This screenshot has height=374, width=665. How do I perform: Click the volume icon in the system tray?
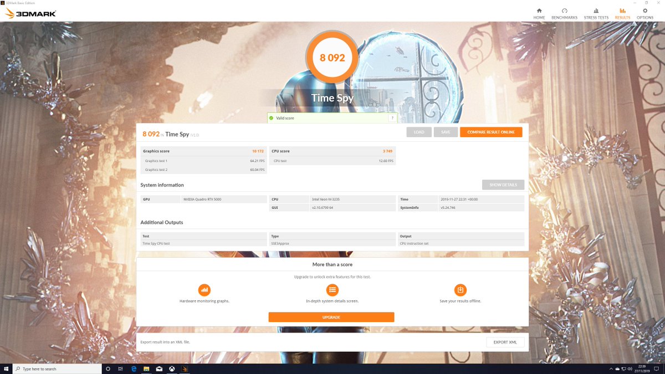point(630,368)
